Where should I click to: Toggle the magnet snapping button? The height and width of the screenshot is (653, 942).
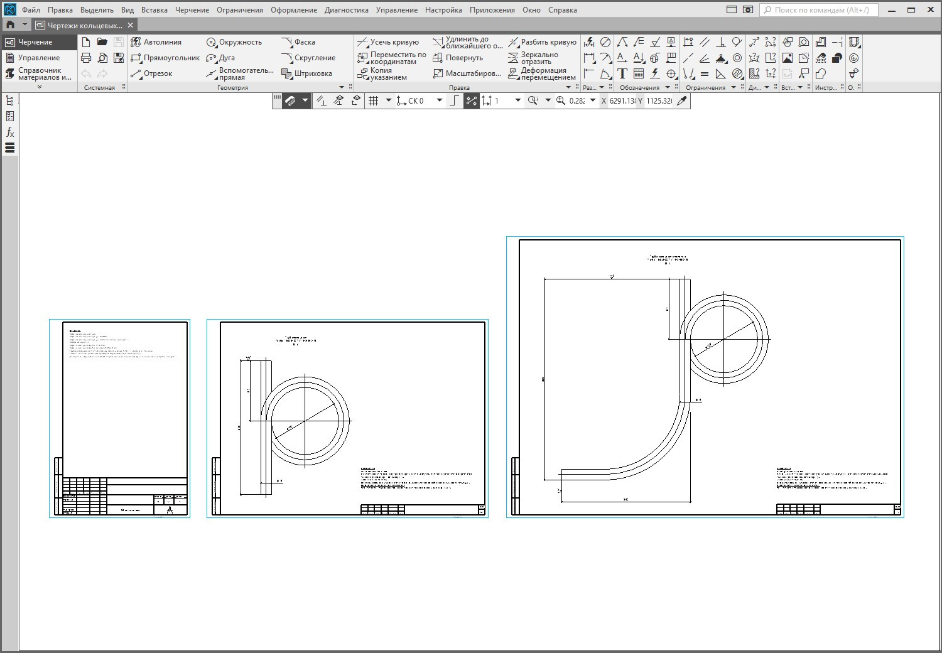pyautogui.click(x=290, y=100)
